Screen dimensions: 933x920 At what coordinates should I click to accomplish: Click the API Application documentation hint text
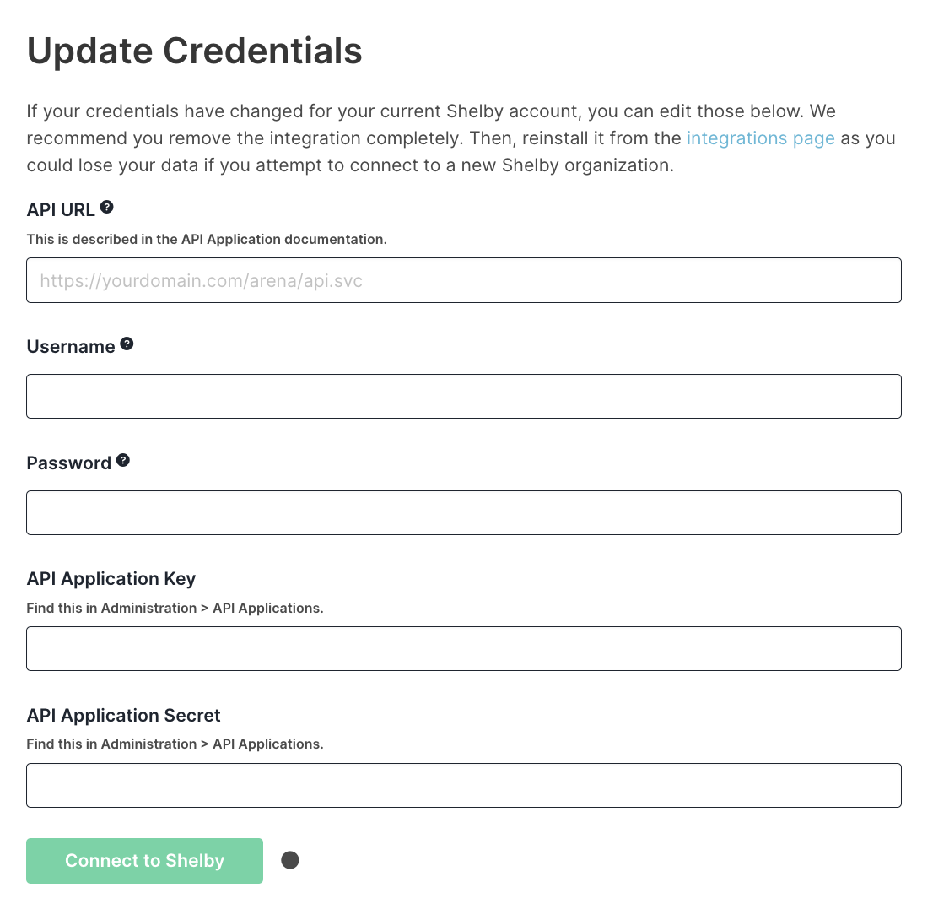pyautogui.click(x=207, y=240)
